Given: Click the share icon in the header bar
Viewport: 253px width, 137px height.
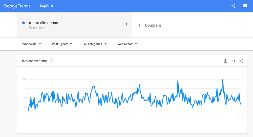Looking at the screenshot, I should coord(233,6).
